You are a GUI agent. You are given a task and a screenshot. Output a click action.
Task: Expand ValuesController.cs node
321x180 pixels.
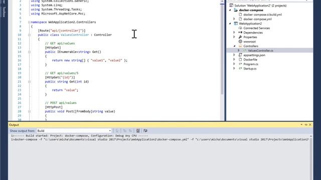(239, 50)
